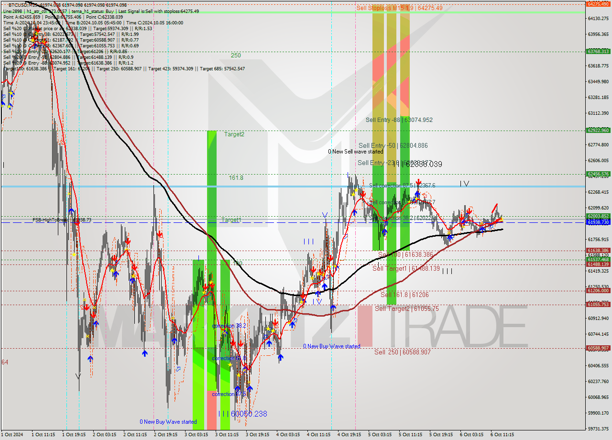The image size is (612, 440).
Task: Click the red "61206.000" axis price tag
Action: click(x=598, y=290)
